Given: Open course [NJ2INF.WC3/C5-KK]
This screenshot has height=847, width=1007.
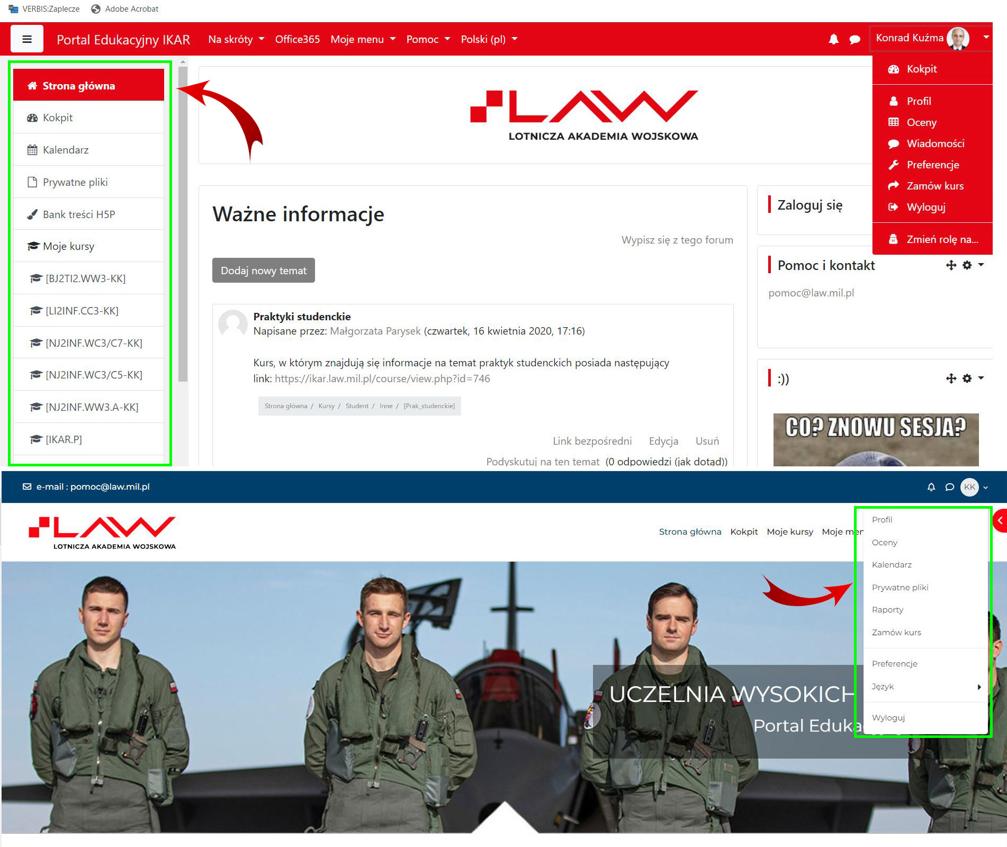Looking at the screenshot, I should coord(88,375).
